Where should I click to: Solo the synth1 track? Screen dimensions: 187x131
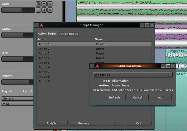[x=50, y=4]
